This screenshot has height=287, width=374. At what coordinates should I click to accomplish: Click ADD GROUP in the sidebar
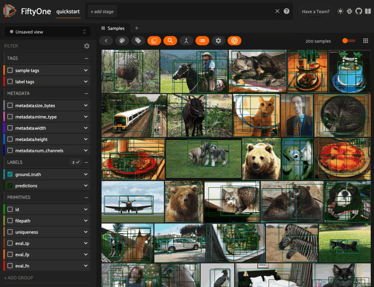pyautogui.click(x=18, y=278)
